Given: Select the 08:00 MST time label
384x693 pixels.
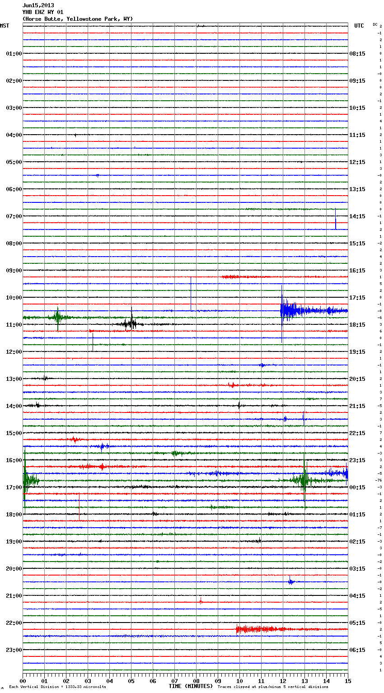Looking at the screenshot, I should (14, 243).
